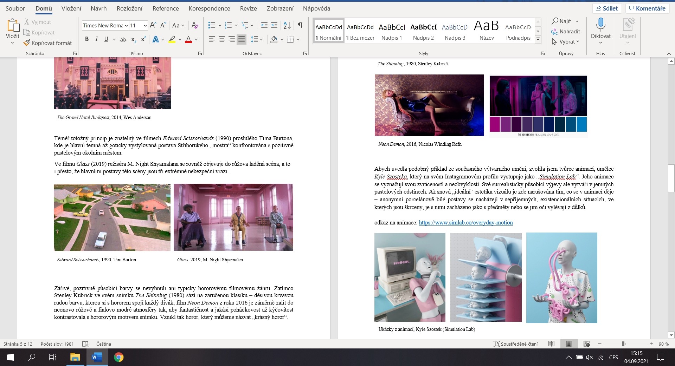Apply superscript formatting
Viewport: 675px width, 366px height.
[143, 39]
